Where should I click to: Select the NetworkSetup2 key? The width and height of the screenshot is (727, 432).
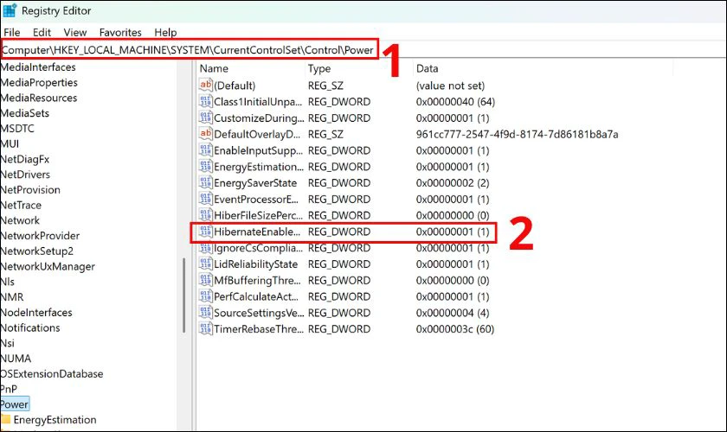coord(37,251)
